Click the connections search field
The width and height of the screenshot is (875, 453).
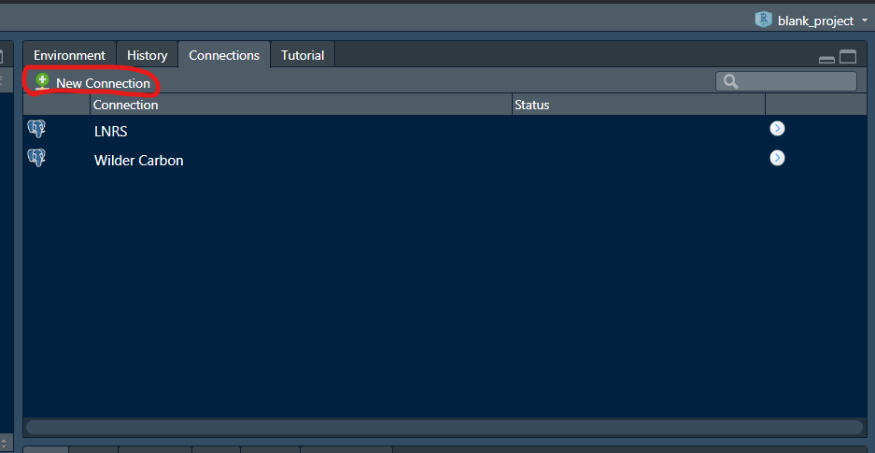(x=785, y=81)
